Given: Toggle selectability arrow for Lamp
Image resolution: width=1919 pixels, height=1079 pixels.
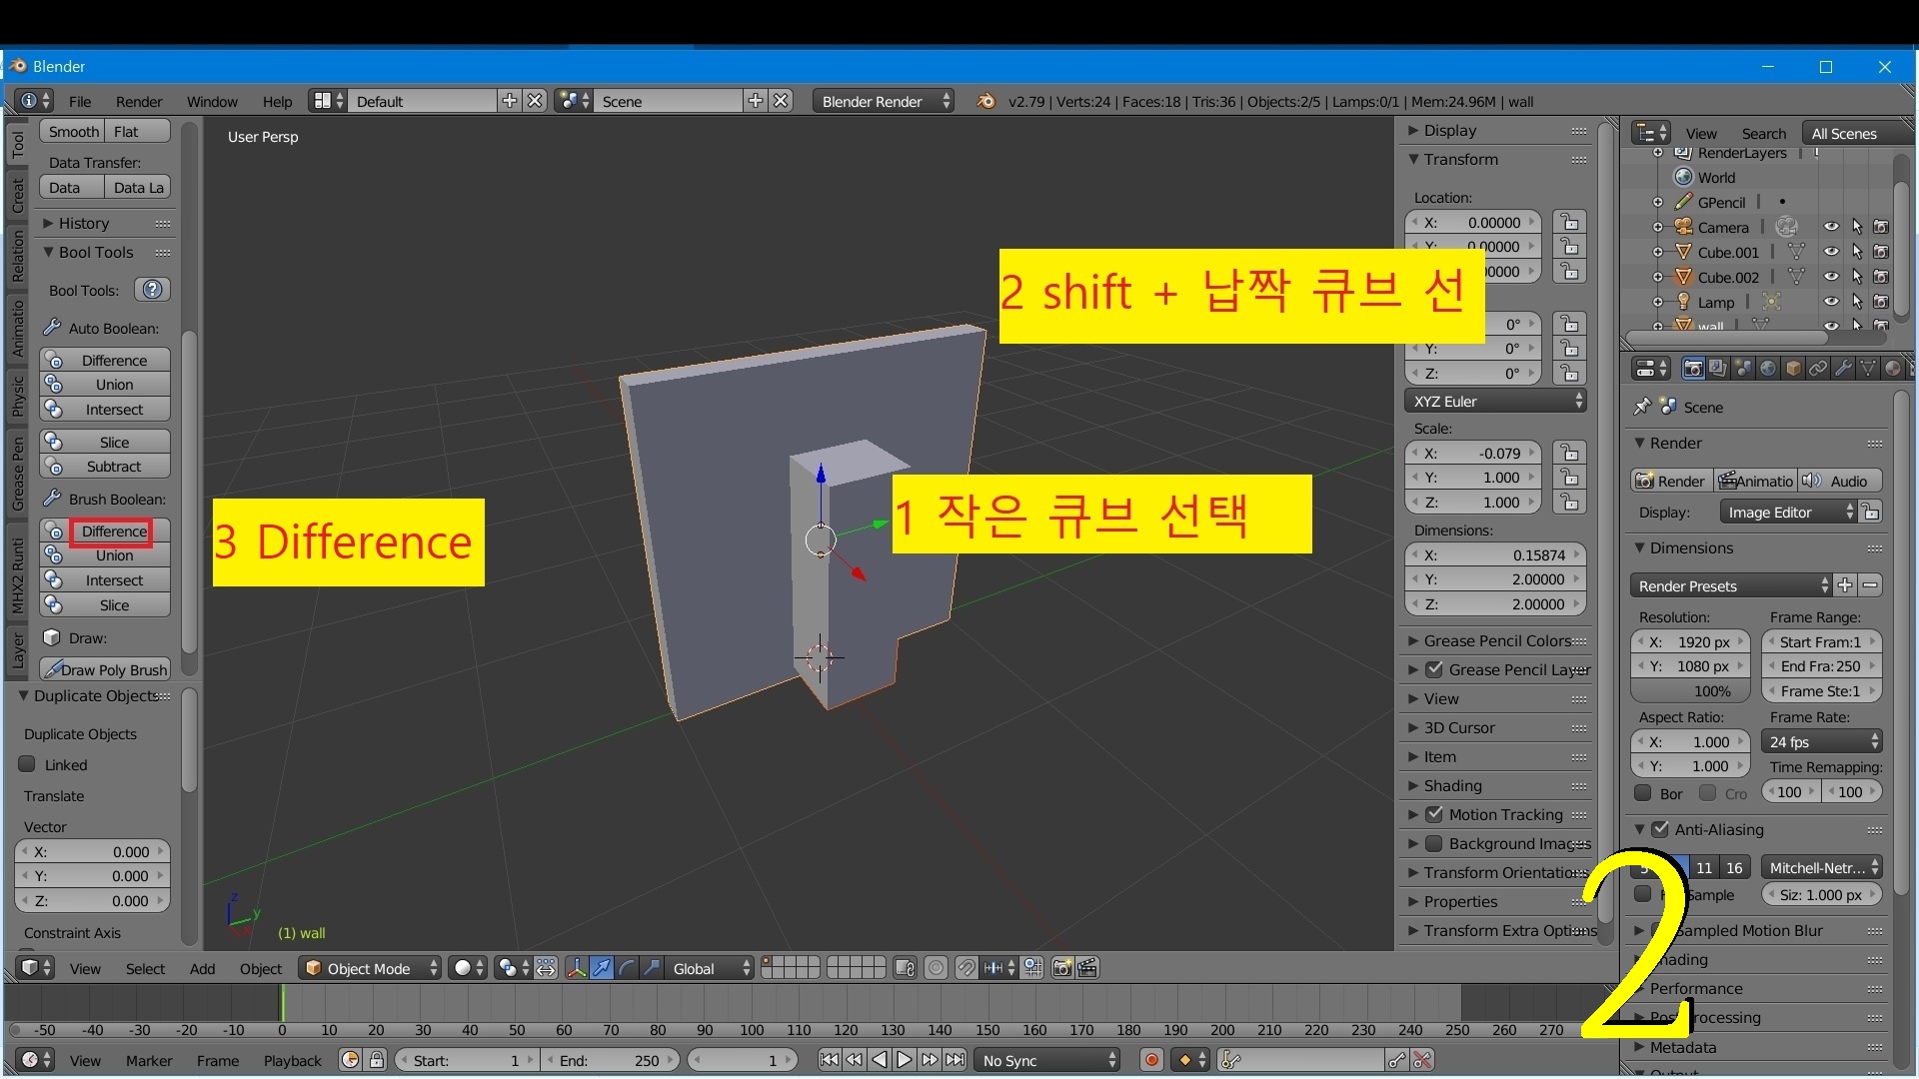Looking at the screenshot, I should click(1857, 302).
